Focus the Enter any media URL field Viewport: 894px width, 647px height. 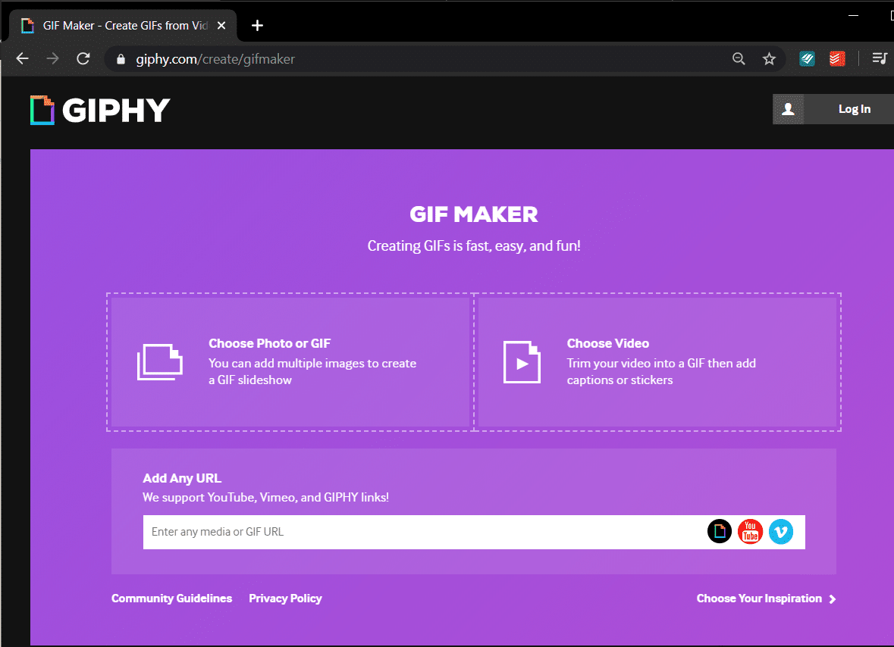pyautogui.click(x=421, y=532)
